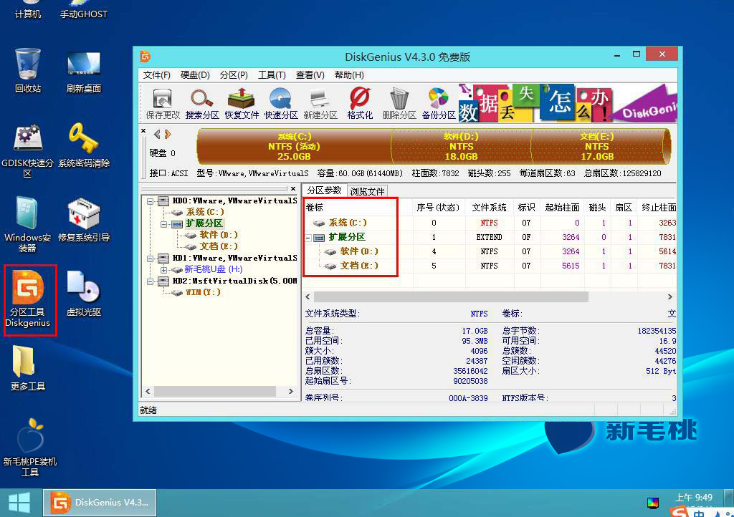The width and height of the screenshot is (734, 517).
Task: Expand the 新毛桃U盘 (H:) tree node
Action: (x=164, y=270)
